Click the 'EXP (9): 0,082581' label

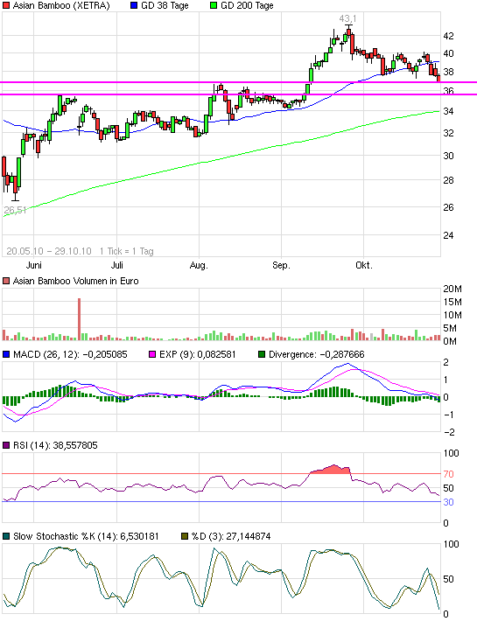pos(197,354)
